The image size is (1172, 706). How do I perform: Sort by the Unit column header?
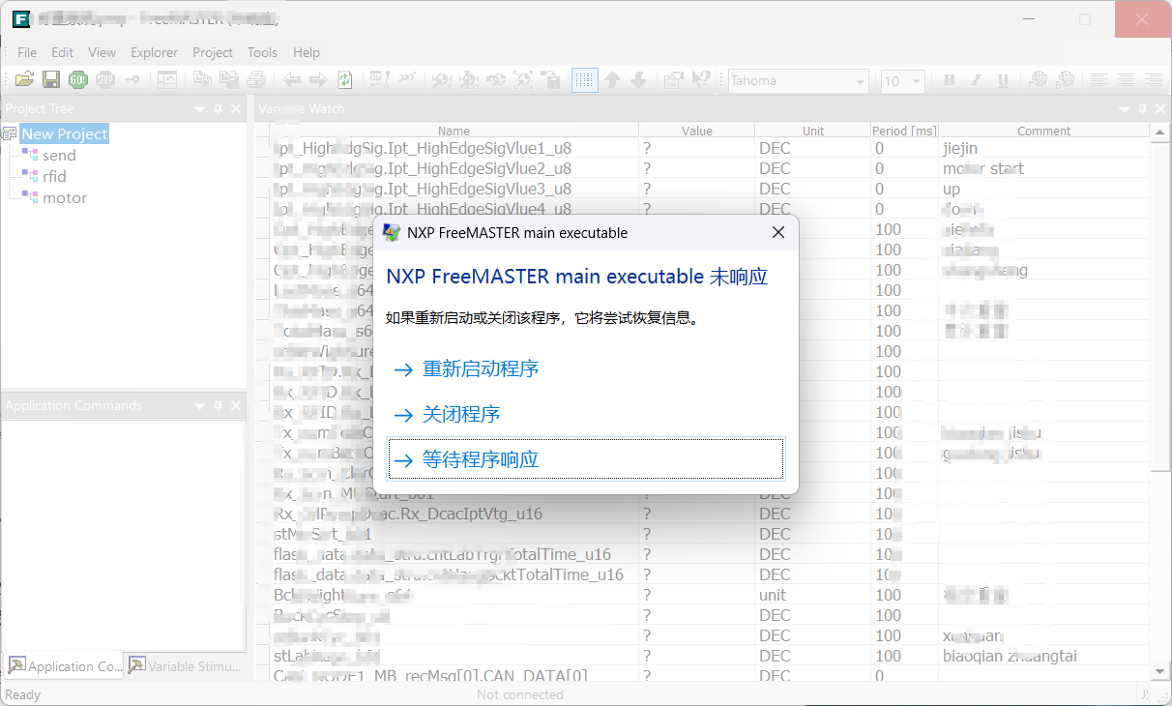click(813, 131)
